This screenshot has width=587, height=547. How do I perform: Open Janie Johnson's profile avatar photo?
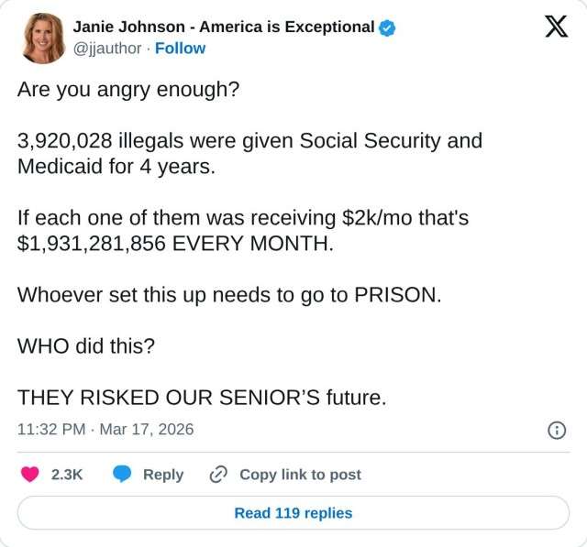tap(42, 38)
